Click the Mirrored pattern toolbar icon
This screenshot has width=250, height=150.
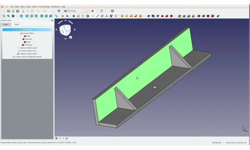click(180, 16)
